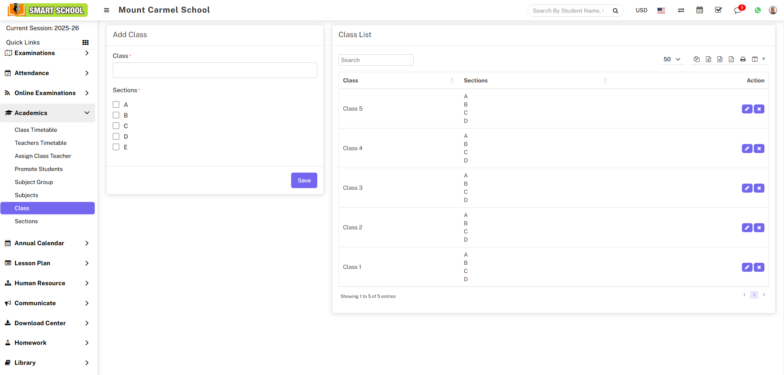Enable the section E checkbox
Viewport: 784px width, 375px height.
(x=116, y=147)
